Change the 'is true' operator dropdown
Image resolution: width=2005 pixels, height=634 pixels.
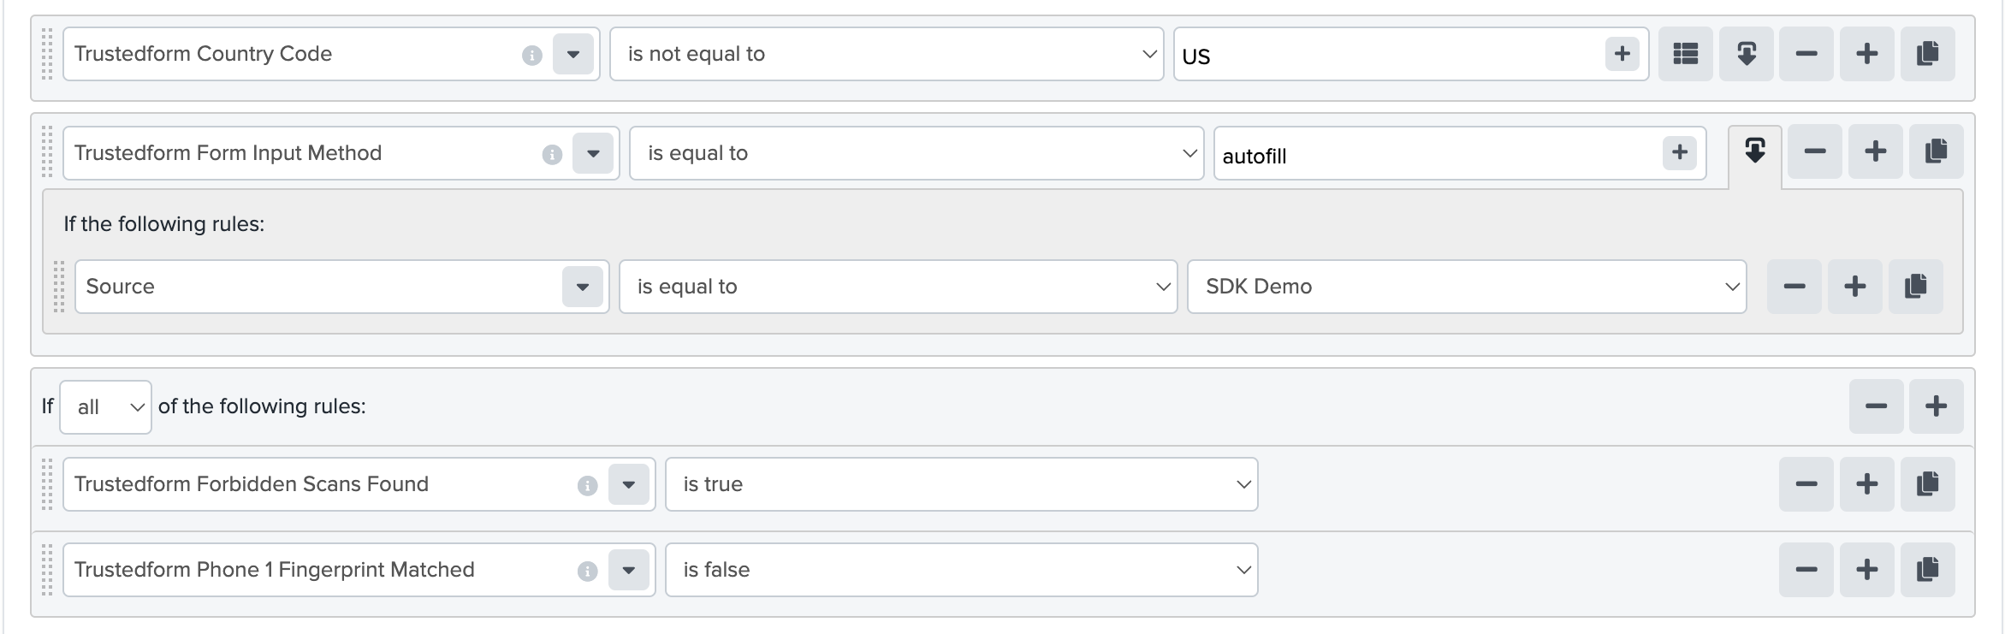pyautogui.click(x=962, y=484)
